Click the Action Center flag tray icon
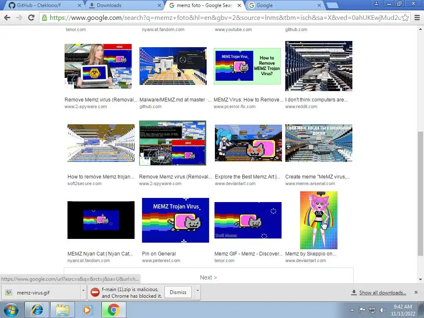Screen dimensions: 424x318 coord(362,310)
